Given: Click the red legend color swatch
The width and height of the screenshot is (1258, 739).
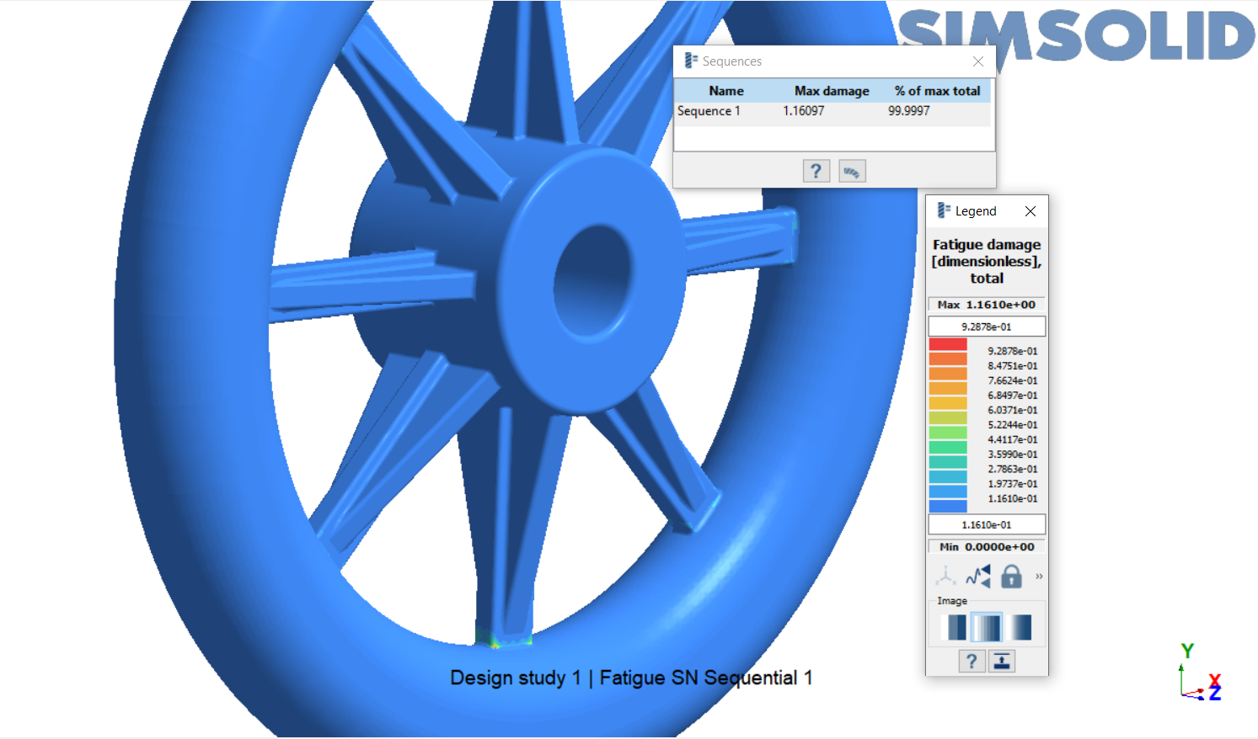Looking at the screenshot, I should point(948,344).
